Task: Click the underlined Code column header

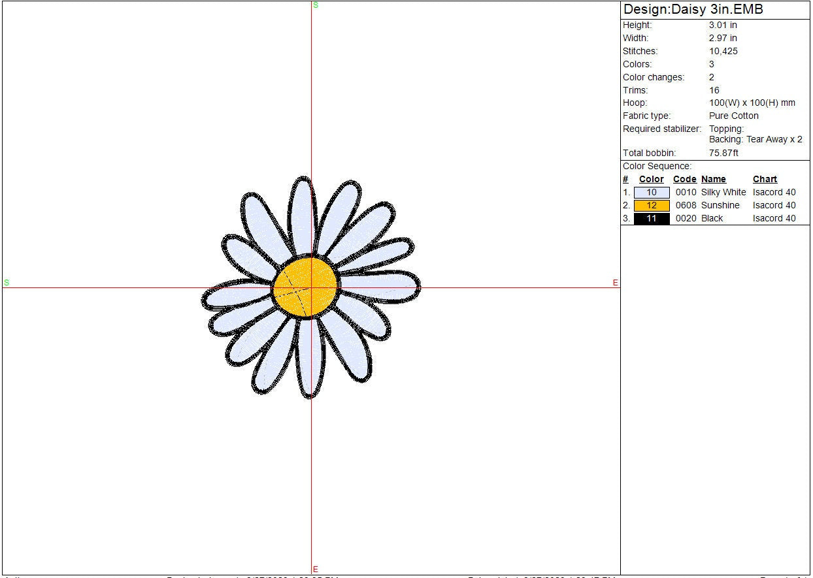Action: click(x=684, y=180)
